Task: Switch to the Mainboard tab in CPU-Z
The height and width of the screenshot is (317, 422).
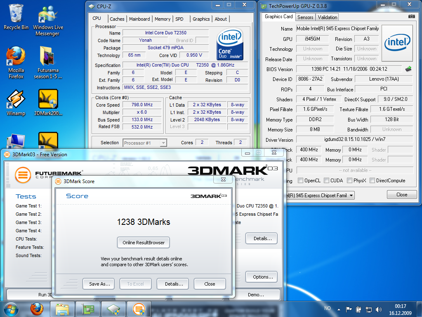Action: tap(139, 19)
